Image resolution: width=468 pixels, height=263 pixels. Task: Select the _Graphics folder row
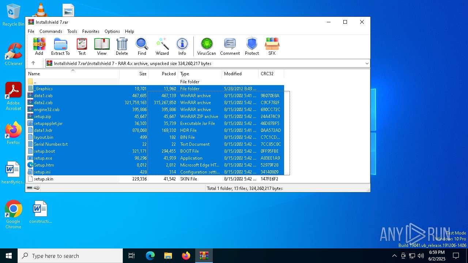coord(155,88)
